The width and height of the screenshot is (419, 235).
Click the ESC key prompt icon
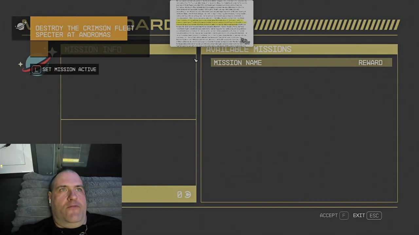tap(374, 215)
